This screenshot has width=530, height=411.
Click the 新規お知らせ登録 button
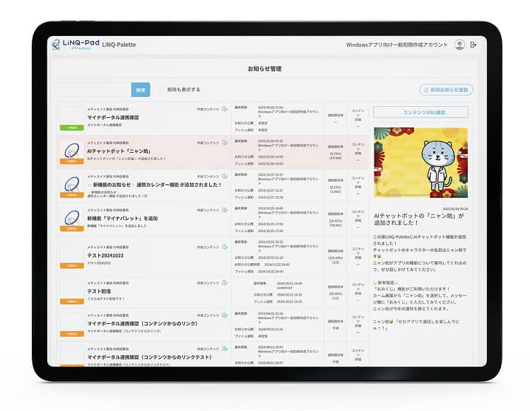(x=446, y=90)
